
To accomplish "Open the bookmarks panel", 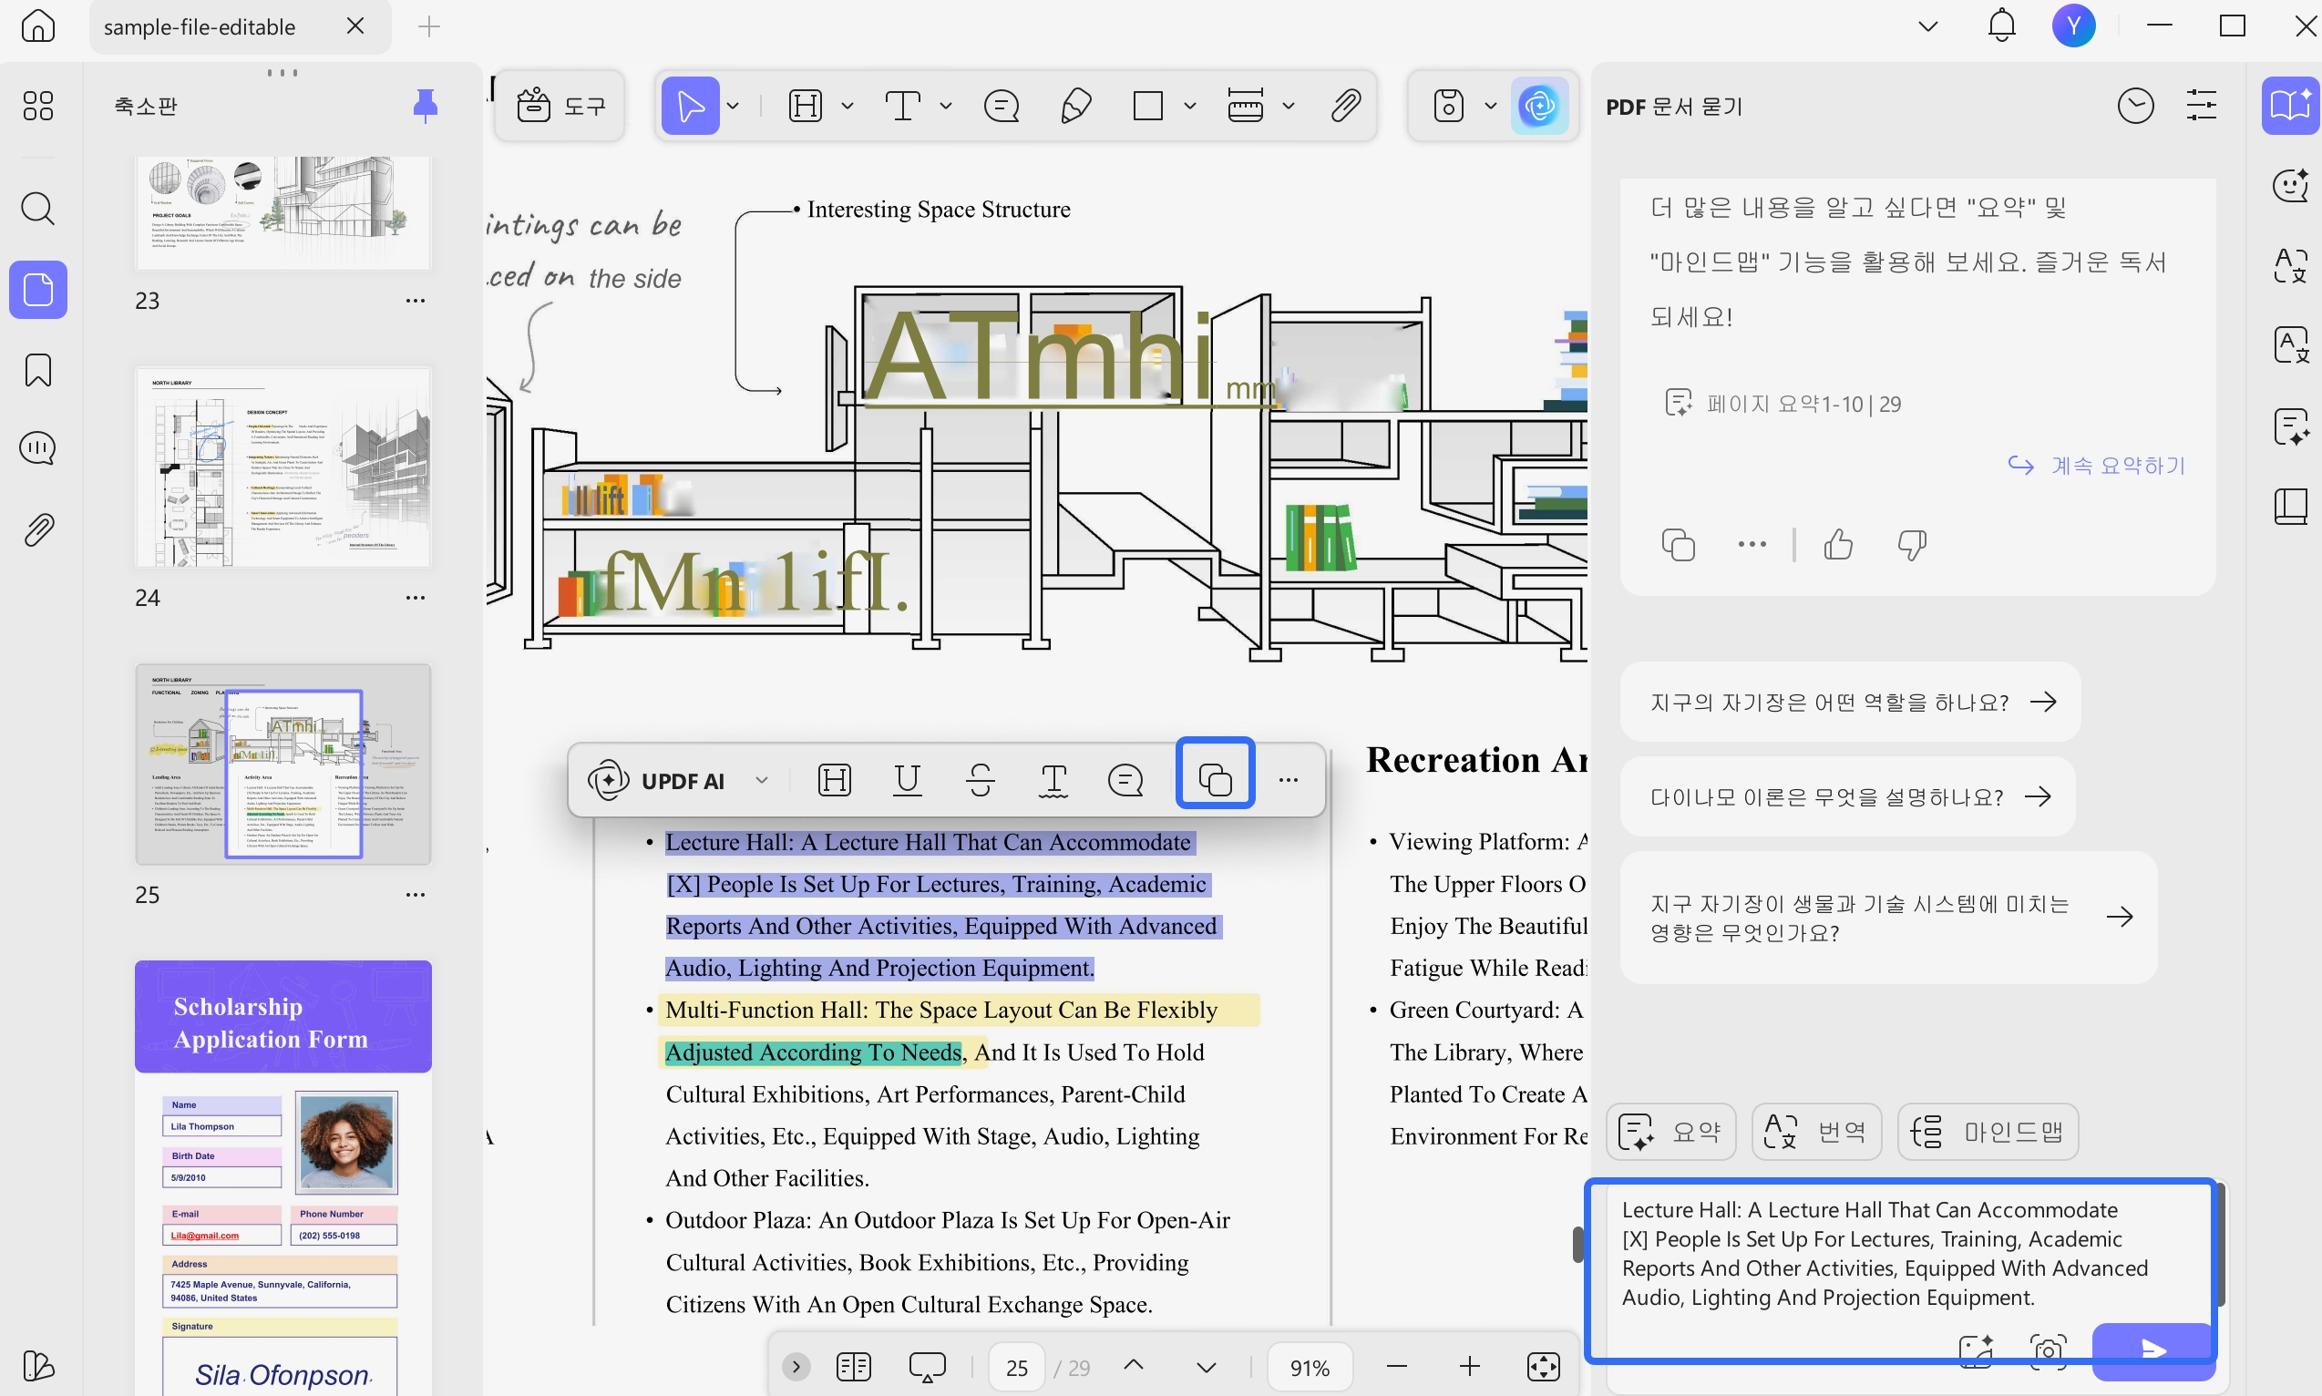I will pyautogui.click(x=37, y=371).
